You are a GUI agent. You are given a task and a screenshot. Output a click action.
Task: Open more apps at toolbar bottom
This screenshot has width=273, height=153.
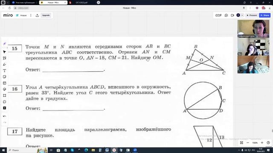(5, 108)
